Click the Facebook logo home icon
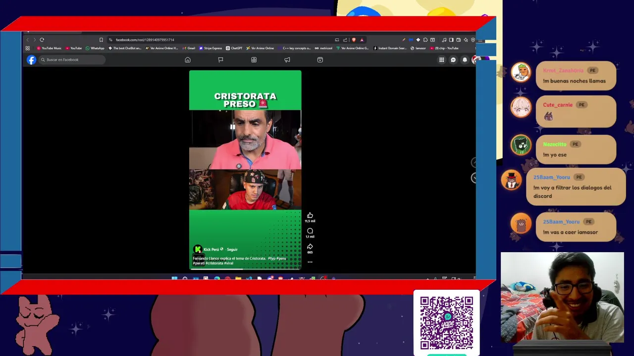 coord(31,60)
